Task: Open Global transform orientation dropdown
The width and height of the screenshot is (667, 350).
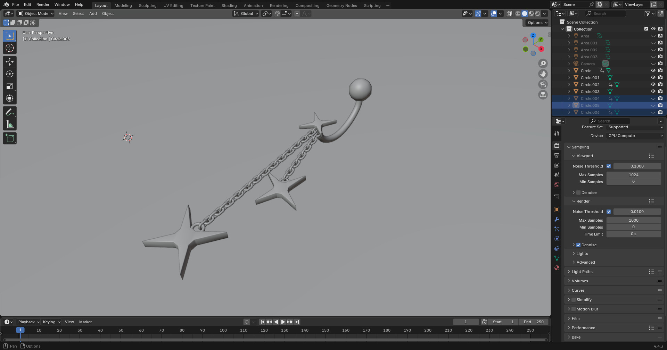Action: 246,14
